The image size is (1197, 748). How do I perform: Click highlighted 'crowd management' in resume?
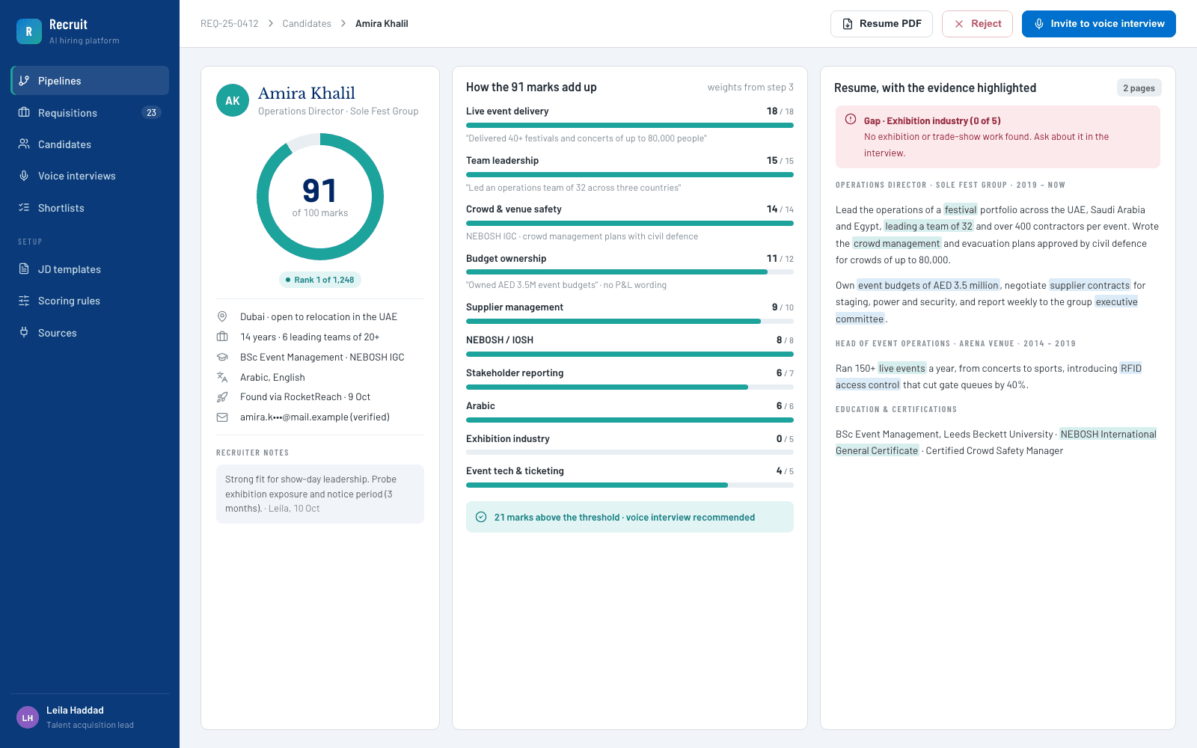tap(896, 244)
